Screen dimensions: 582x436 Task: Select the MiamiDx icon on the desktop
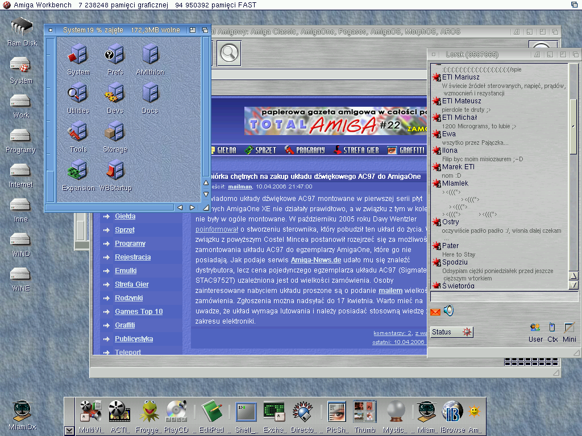(x=22, y=415)
